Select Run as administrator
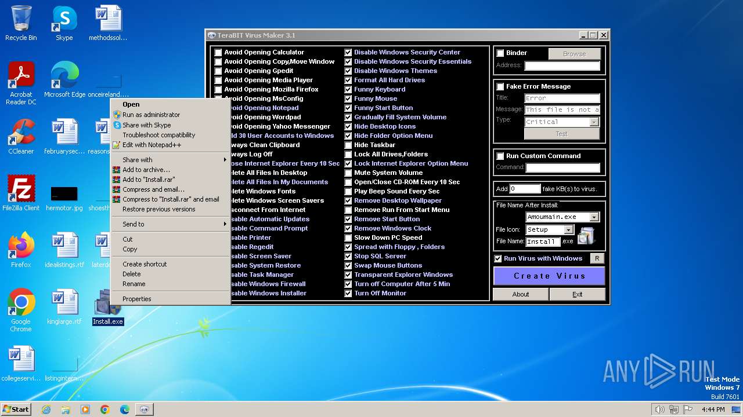 (x=171, y=115)
